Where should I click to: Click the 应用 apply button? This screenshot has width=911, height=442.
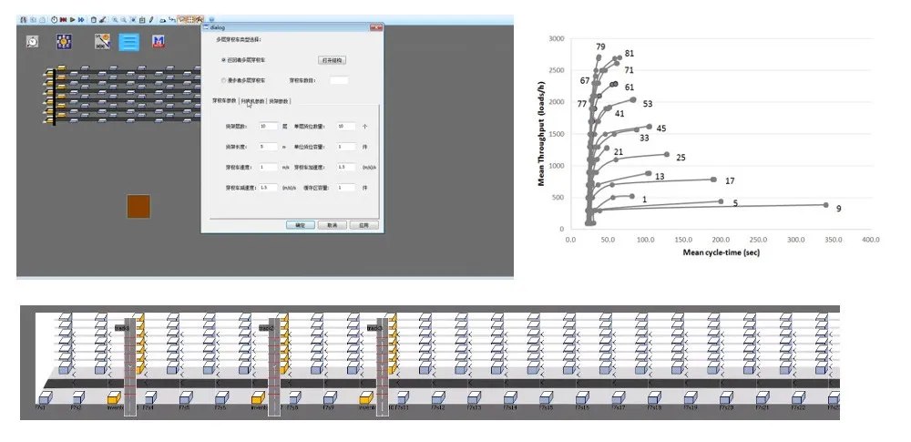coord(363,224)
